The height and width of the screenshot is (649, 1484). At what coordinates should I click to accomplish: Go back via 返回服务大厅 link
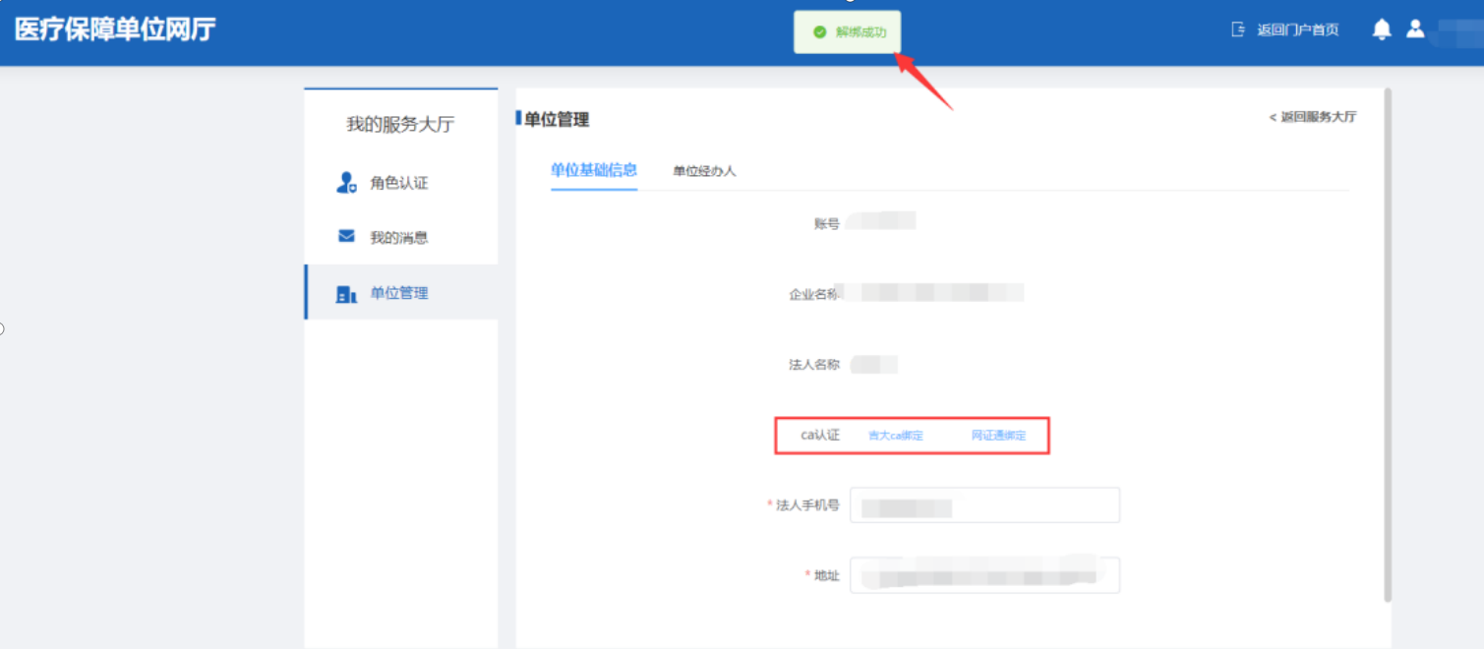1313,117
